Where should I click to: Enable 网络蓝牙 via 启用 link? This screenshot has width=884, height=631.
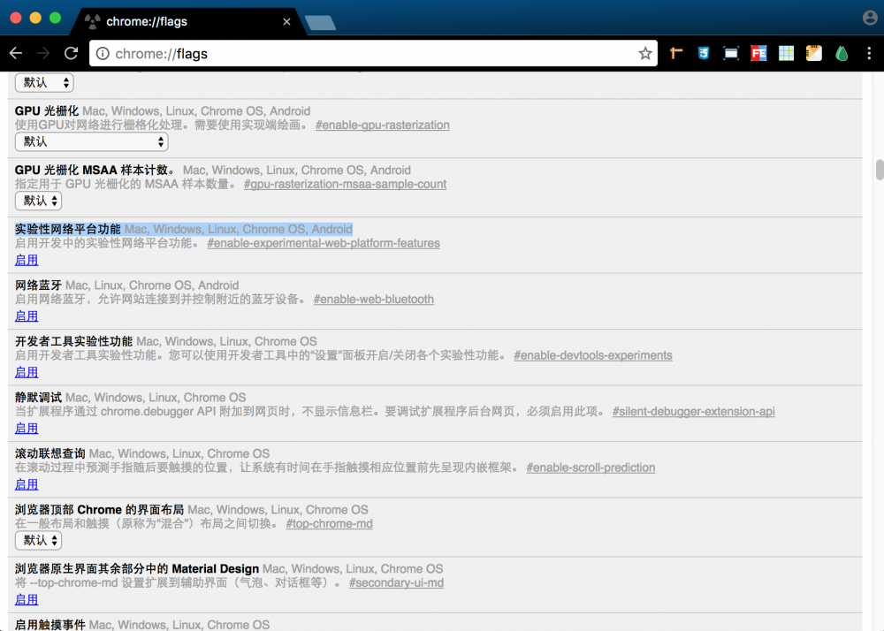pyautogui.click(x=27, y=316)
